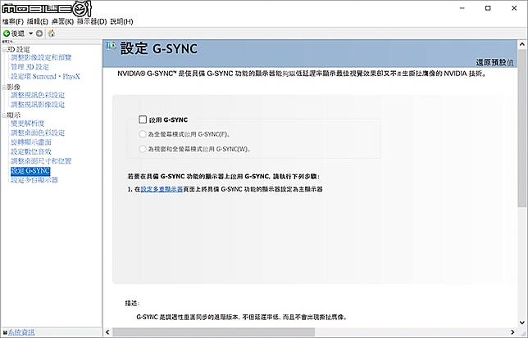Maximize the control panel window
Screen dimensions: 528x338
pyautogui.click(x=488, y=8)
